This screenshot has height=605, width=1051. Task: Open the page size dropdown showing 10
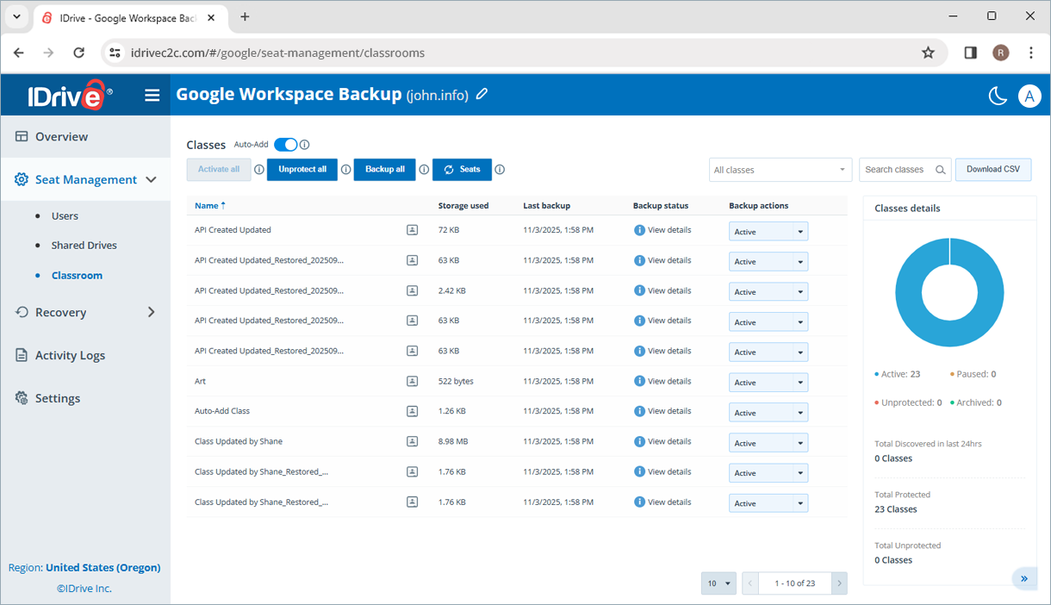point(718,583)
